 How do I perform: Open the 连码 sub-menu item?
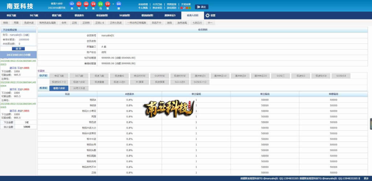coord(169,23)
